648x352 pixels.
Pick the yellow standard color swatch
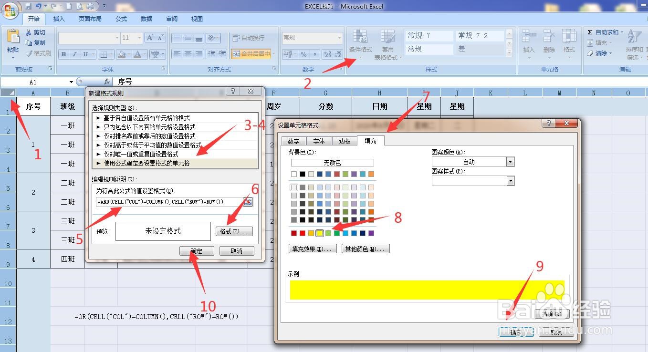point(319,233)
